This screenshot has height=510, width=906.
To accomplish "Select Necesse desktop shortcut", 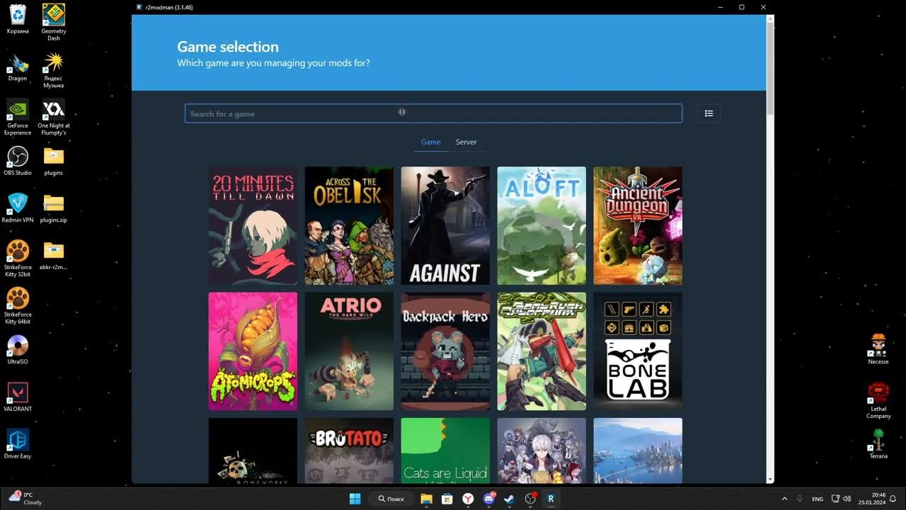I will point(878,349).
